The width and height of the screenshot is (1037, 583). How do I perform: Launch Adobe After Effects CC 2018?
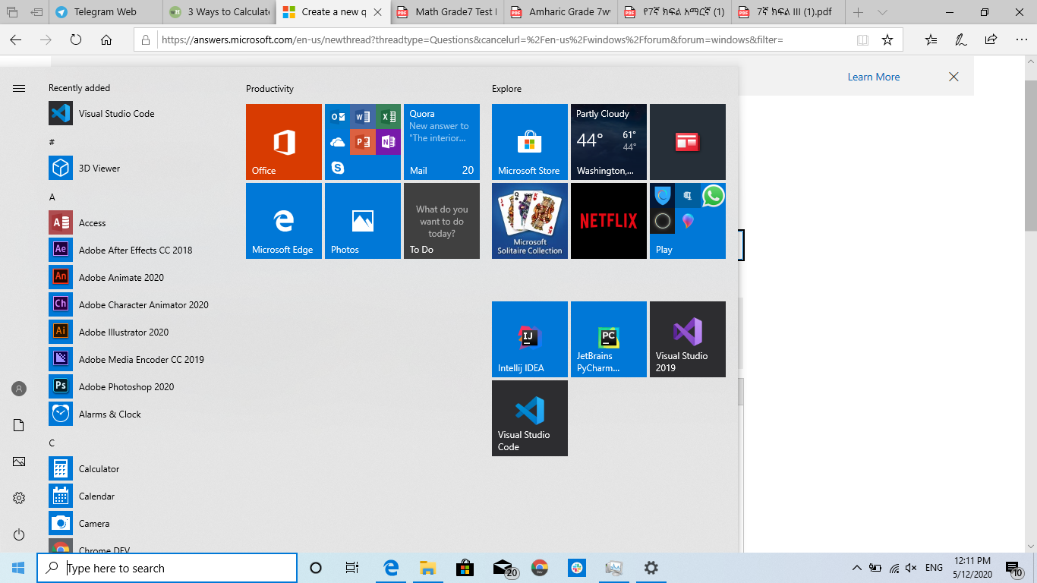pos(137,251)
